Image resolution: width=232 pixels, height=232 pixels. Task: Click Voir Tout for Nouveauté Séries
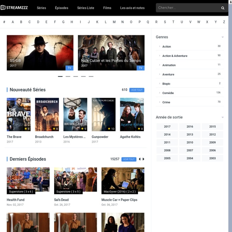(137, 90)
